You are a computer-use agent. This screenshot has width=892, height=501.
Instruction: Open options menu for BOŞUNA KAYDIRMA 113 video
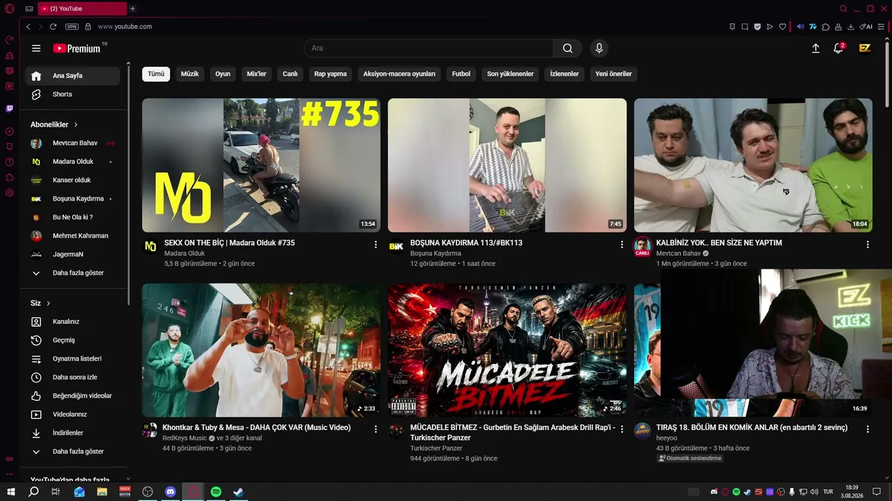click(x=622, y=244)
